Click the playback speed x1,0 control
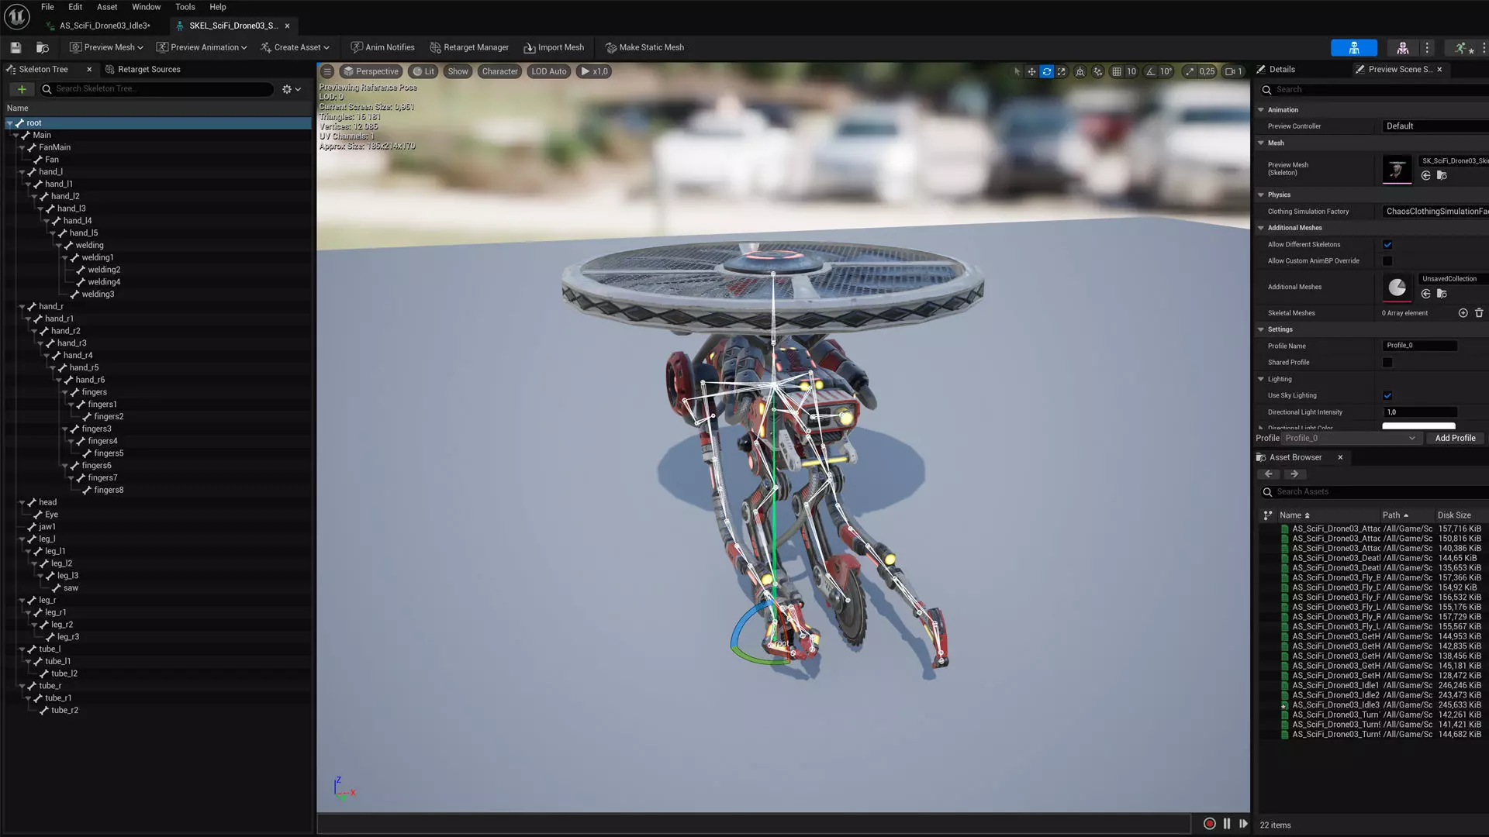This screenshot has width=1489, height=837. click(595, 71)
